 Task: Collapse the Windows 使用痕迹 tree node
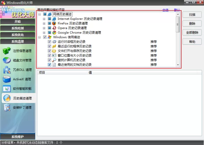[40, 37]
